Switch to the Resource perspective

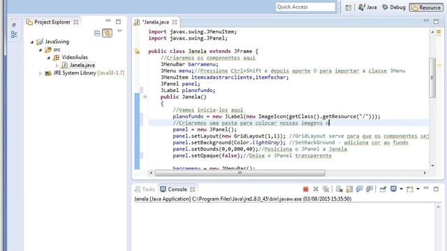[426, 8]
